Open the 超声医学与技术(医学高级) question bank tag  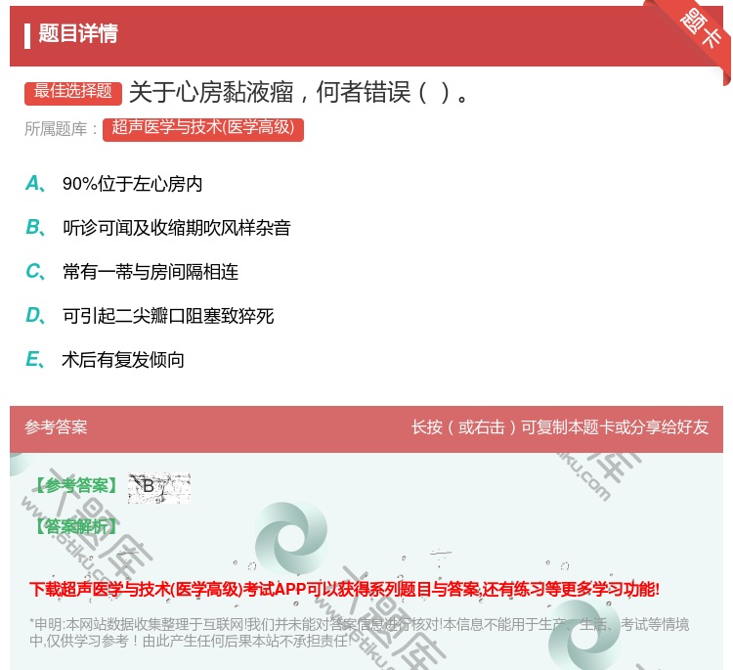click(x=203, y=129)
